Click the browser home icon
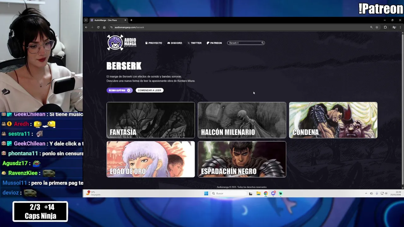This screenshot has width=404, height=227. point(104,27)
